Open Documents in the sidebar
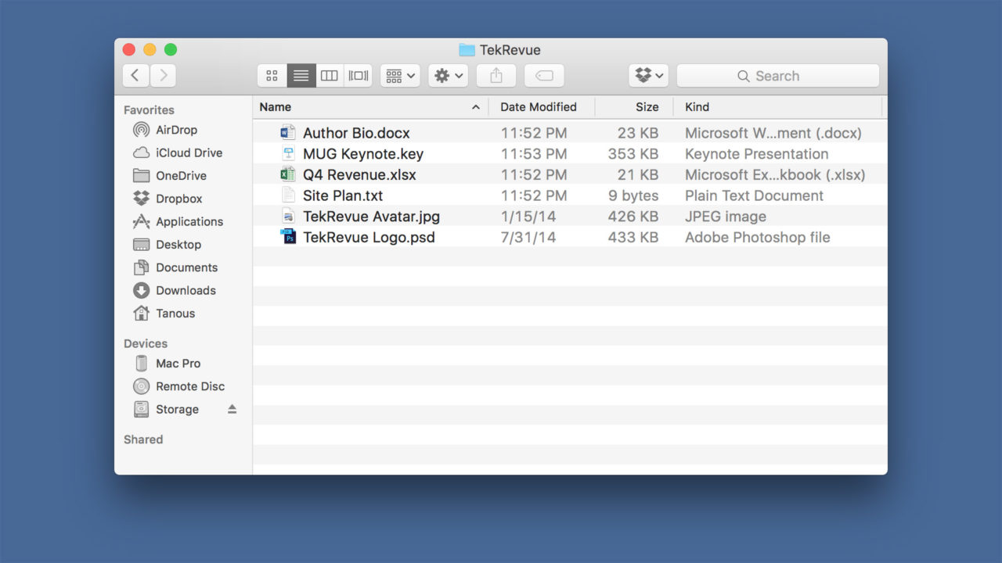1002x563 pixels. (186, 267)
